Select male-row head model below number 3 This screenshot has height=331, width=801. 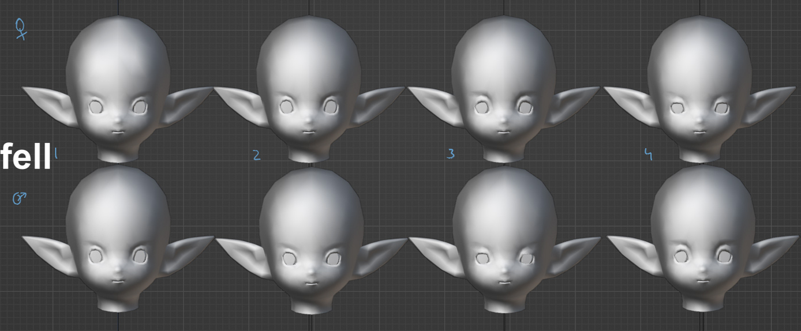(x=504, y=240)
